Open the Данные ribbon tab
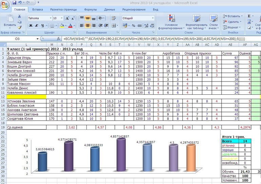Viewport: 261px width, 184px height. pos(109,9)
